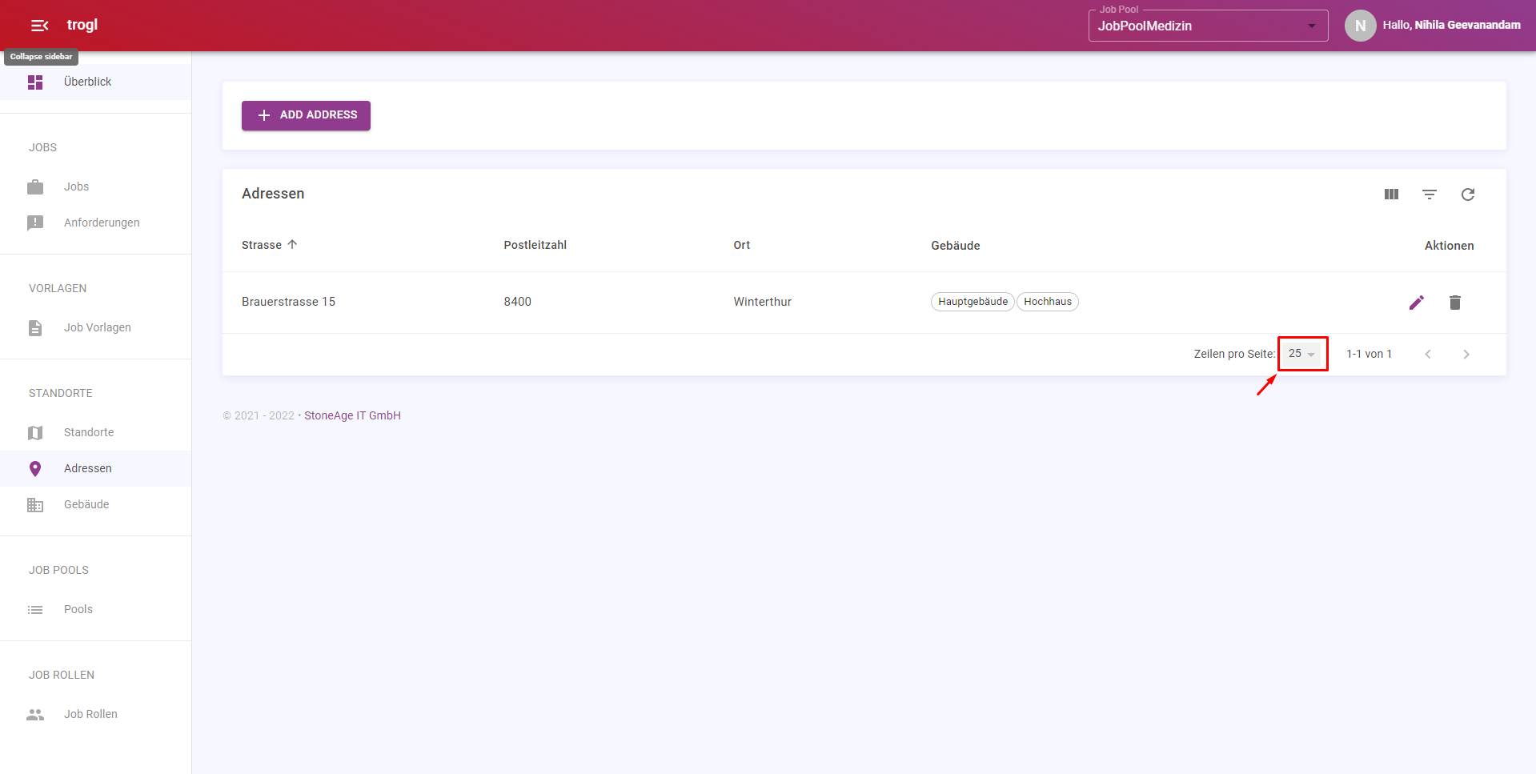Open Job Vorlagen in sidebar
Screen dimensions: 1536x774
[x=95, y=327]
